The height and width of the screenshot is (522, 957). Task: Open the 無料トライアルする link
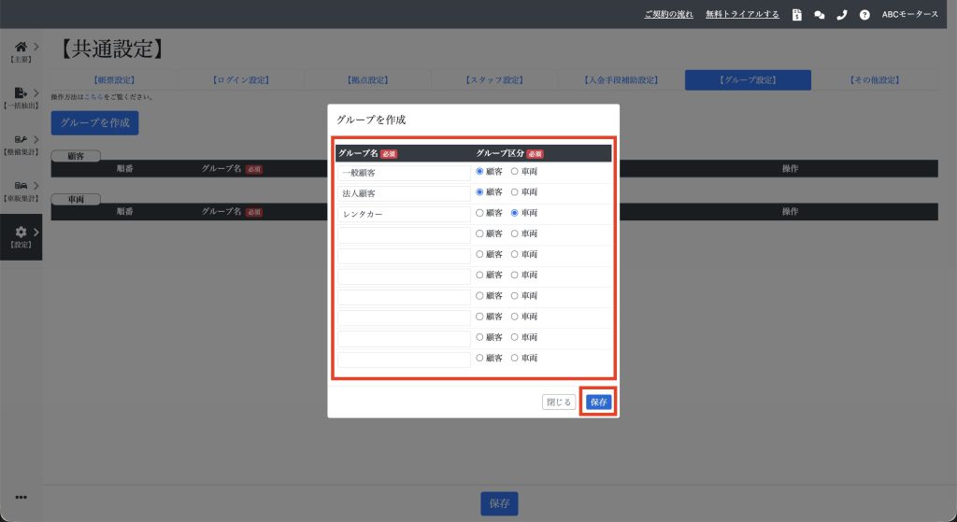pos(742,15)
